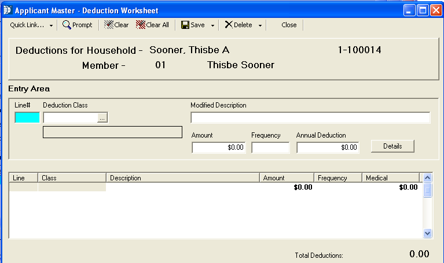Click the application icon in title bar
This screenshot has width=444, height=263.
7,10
